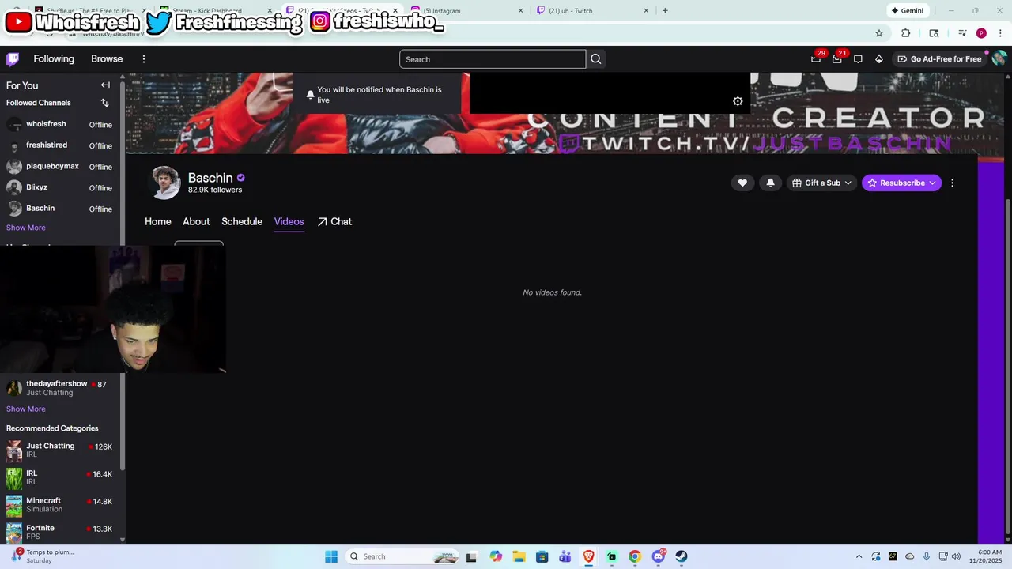Screen dimensions: 1012x569
Task: Open the user avatar menu
Action: (999, 59)
